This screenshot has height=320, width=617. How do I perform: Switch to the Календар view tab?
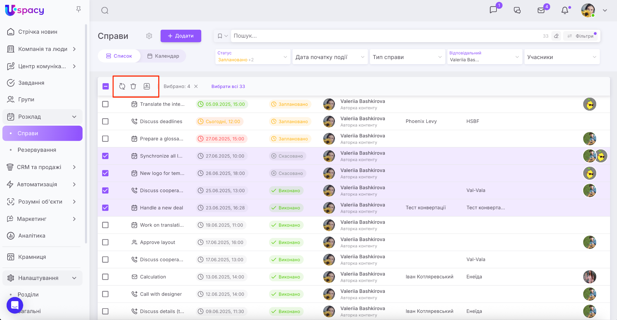[x=163, y=56]
